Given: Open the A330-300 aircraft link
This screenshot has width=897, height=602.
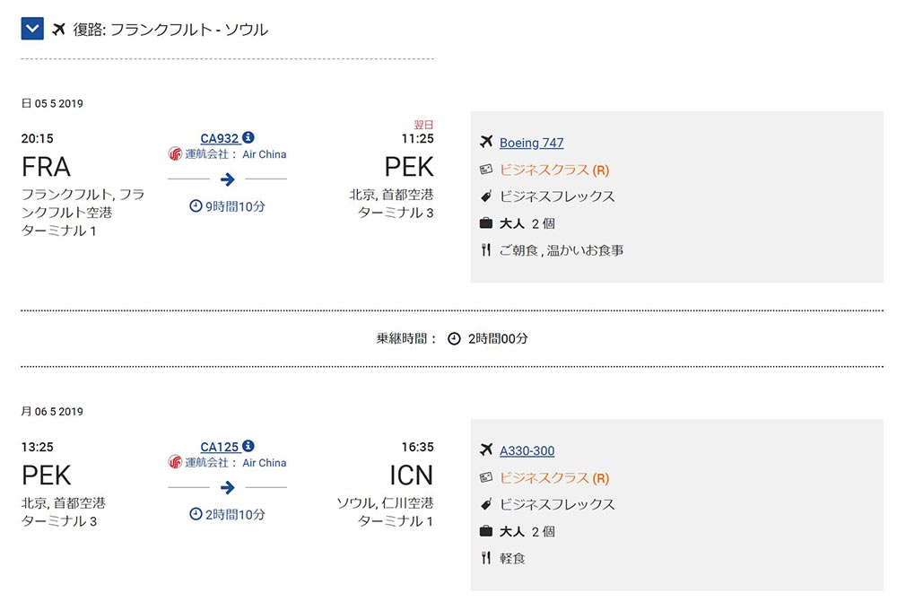Looking at the screenshot, I should click(x=527, y=451).
